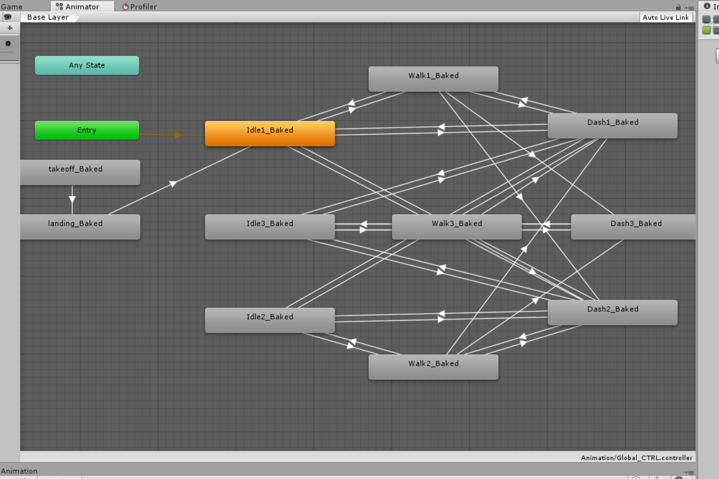Open the Animator pane options menu

tap(689, 7)
